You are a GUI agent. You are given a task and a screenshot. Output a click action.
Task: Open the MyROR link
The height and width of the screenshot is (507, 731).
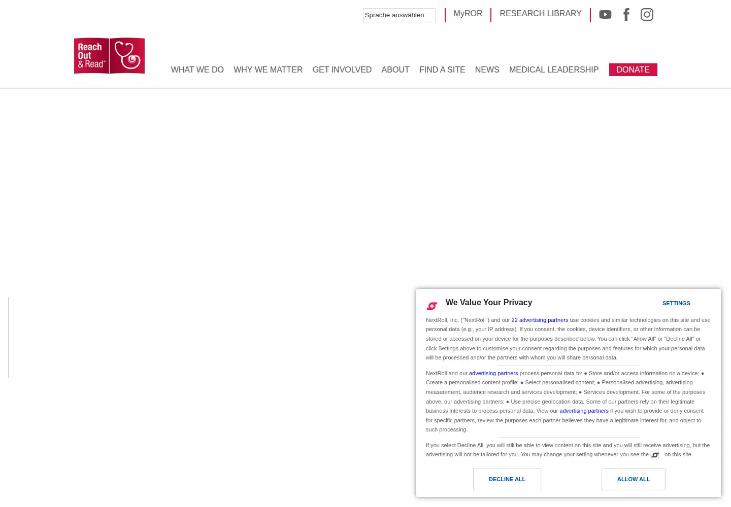click(468, 14)
